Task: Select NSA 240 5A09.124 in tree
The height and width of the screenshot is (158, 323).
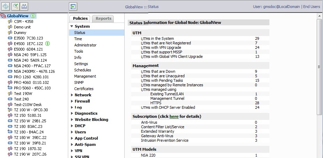Action: coord(30,60)
